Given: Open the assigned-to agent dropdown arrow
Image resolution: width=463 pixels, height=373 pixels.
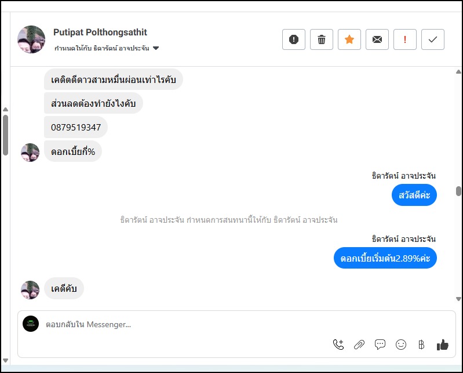Looking at the screenshot, I should [x=156, y=48].
